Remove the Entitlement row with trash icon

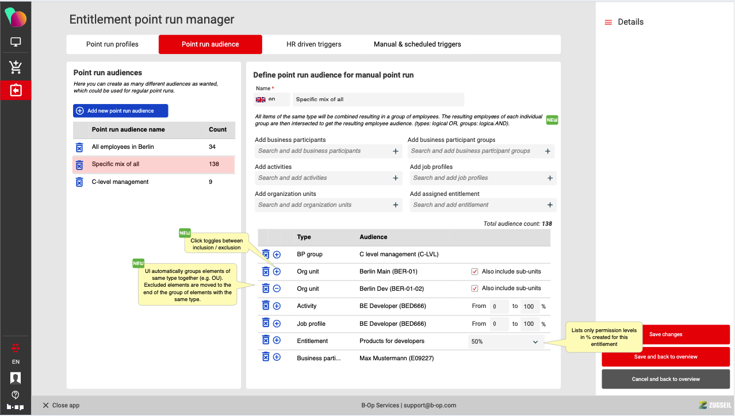click(266, 341)
